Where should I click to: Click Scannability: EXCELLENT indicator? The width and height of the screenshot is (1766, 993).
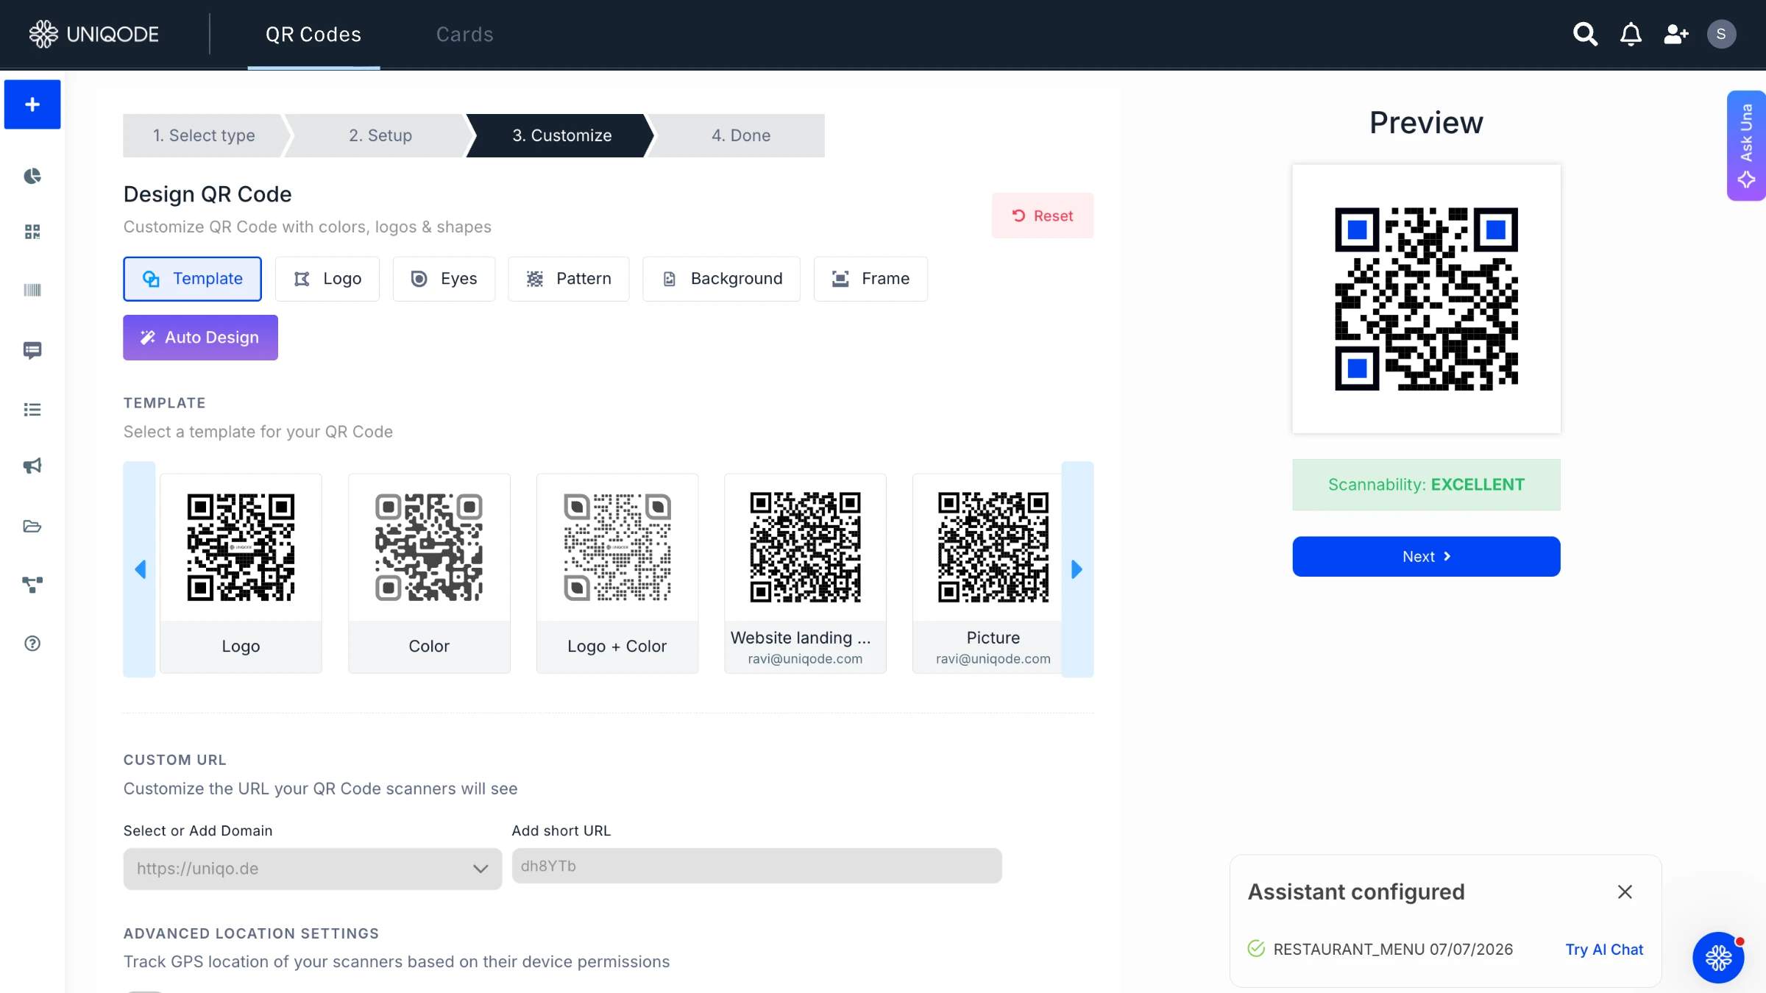[1426, 485]
